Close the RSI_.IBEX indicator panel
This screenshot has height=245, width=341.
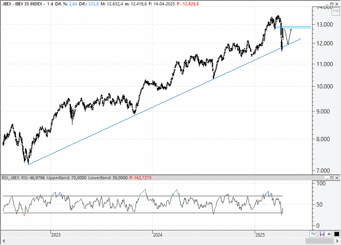tap(337, 178)
